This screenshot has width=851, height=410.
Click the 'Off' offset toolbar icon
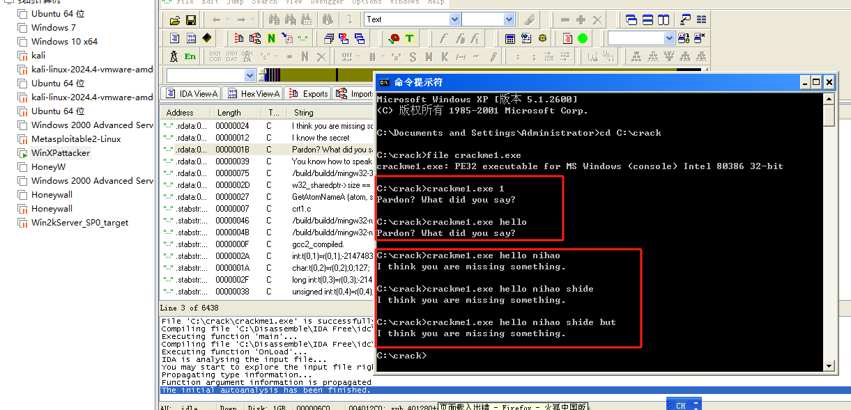click(x=347, y=56)
